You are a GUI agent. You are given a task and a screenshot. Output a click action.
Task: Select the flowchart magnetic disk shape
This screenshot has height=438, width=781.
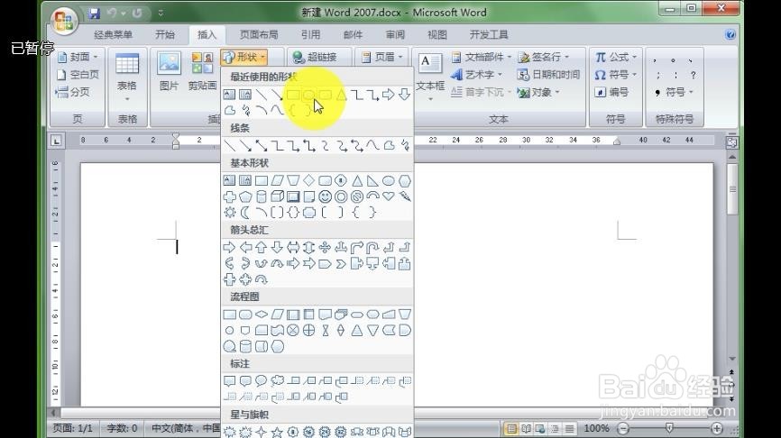coord(245,346)
